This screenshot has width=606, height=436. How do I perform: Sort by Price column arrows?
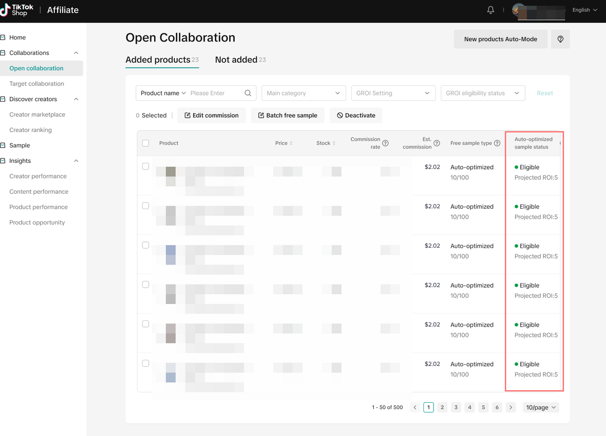click(x=291, y=143)
